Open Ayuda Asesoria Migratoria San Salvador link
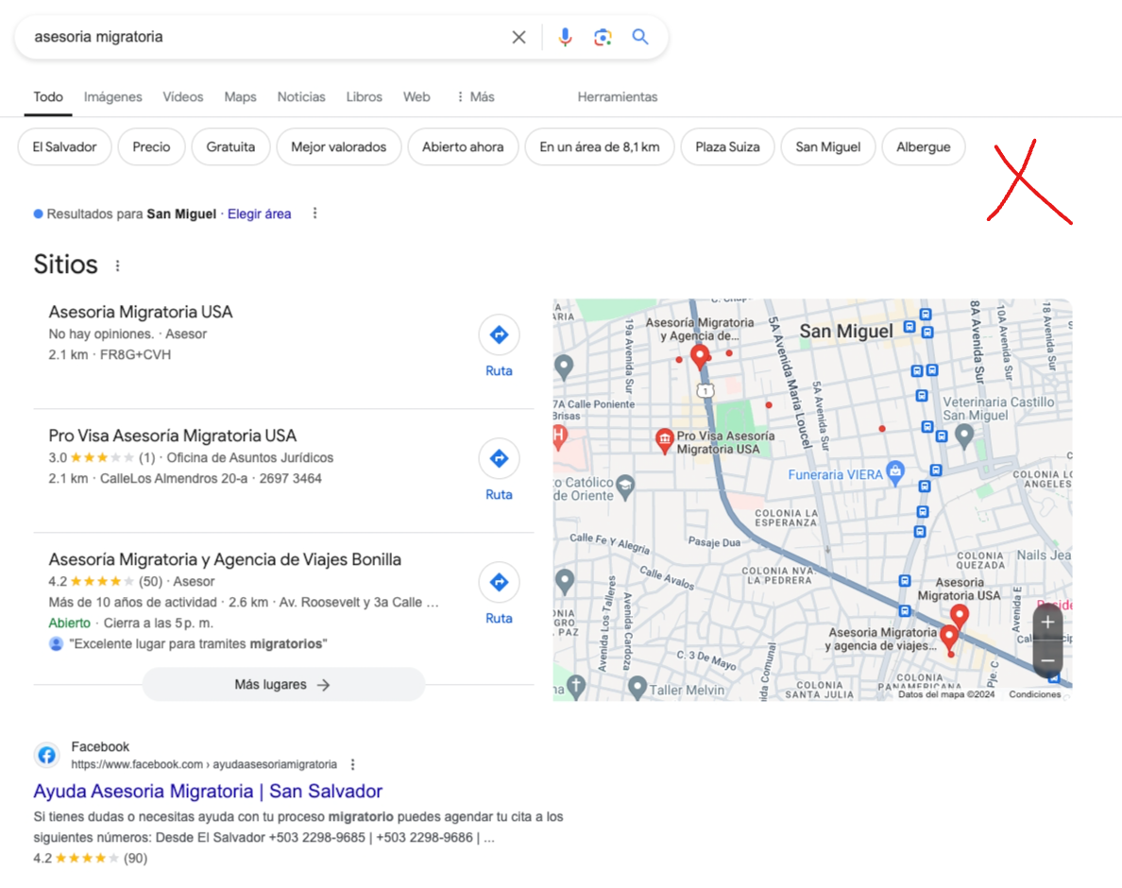This screenshot has width=1122, height=888. tap(208, 791)
